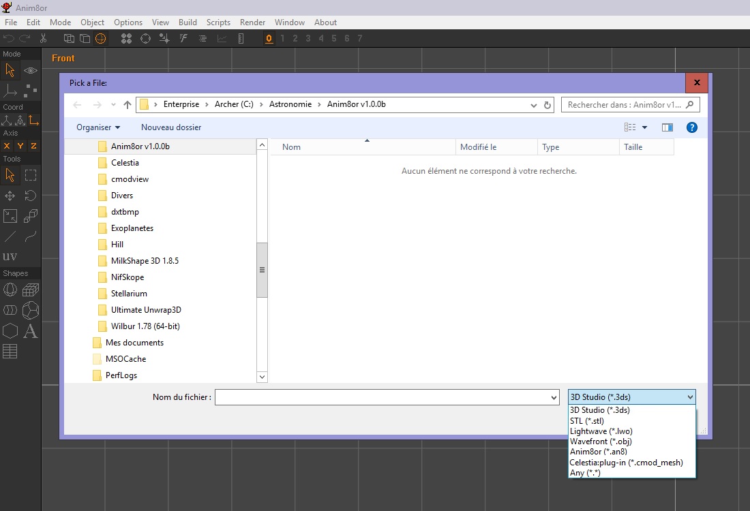This screenshot has width=750, height=511.
Task: Add a Cube shape
Action: pyautogui.click(x=31, y=290)
